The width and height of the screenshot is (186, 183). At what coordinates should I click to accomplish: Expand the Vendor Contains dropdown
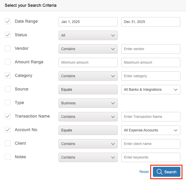click(88, 49)
